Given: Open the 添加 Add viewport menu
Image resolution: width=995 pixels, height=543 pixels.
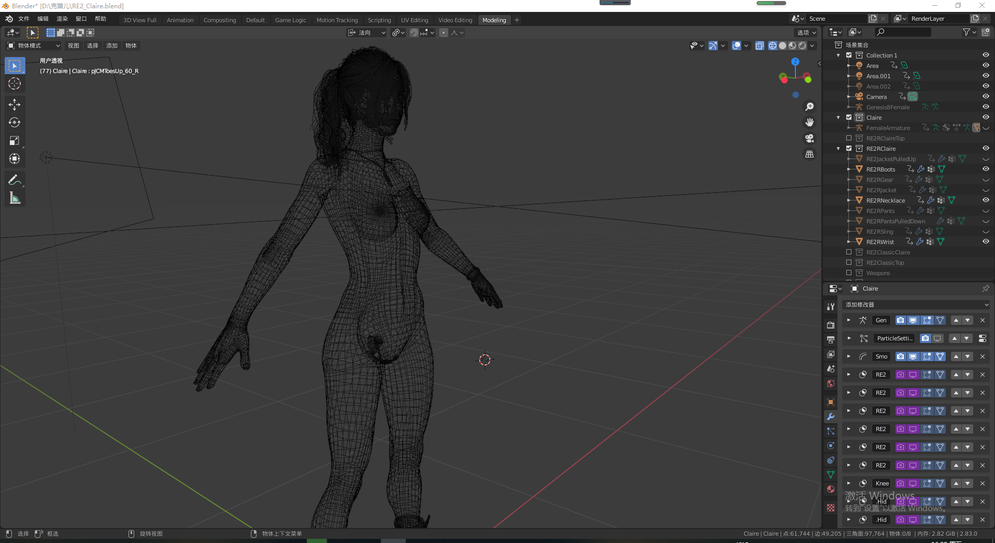Looking at the screenshot, I should click(x=112, y=46).
